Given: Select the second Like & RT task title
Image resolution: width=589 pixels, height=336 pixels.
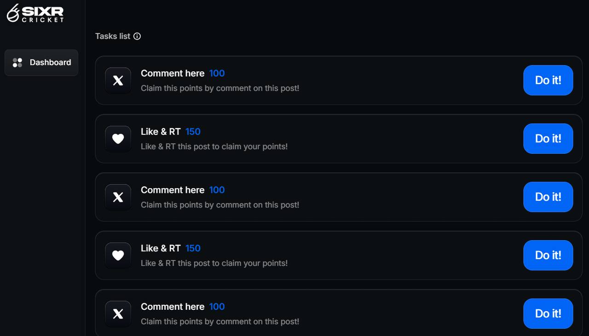Looking at the screenshot, I should [161, 249].
